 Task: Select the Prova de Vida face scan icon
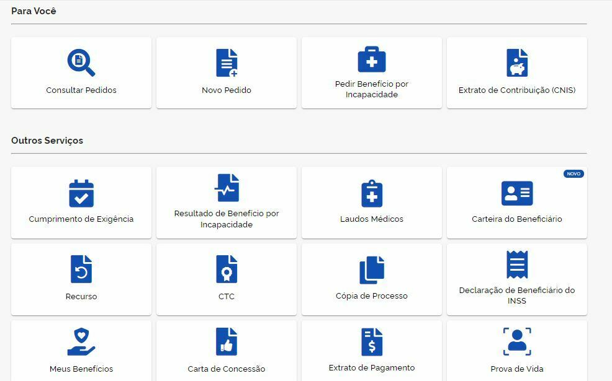[516, 342]
